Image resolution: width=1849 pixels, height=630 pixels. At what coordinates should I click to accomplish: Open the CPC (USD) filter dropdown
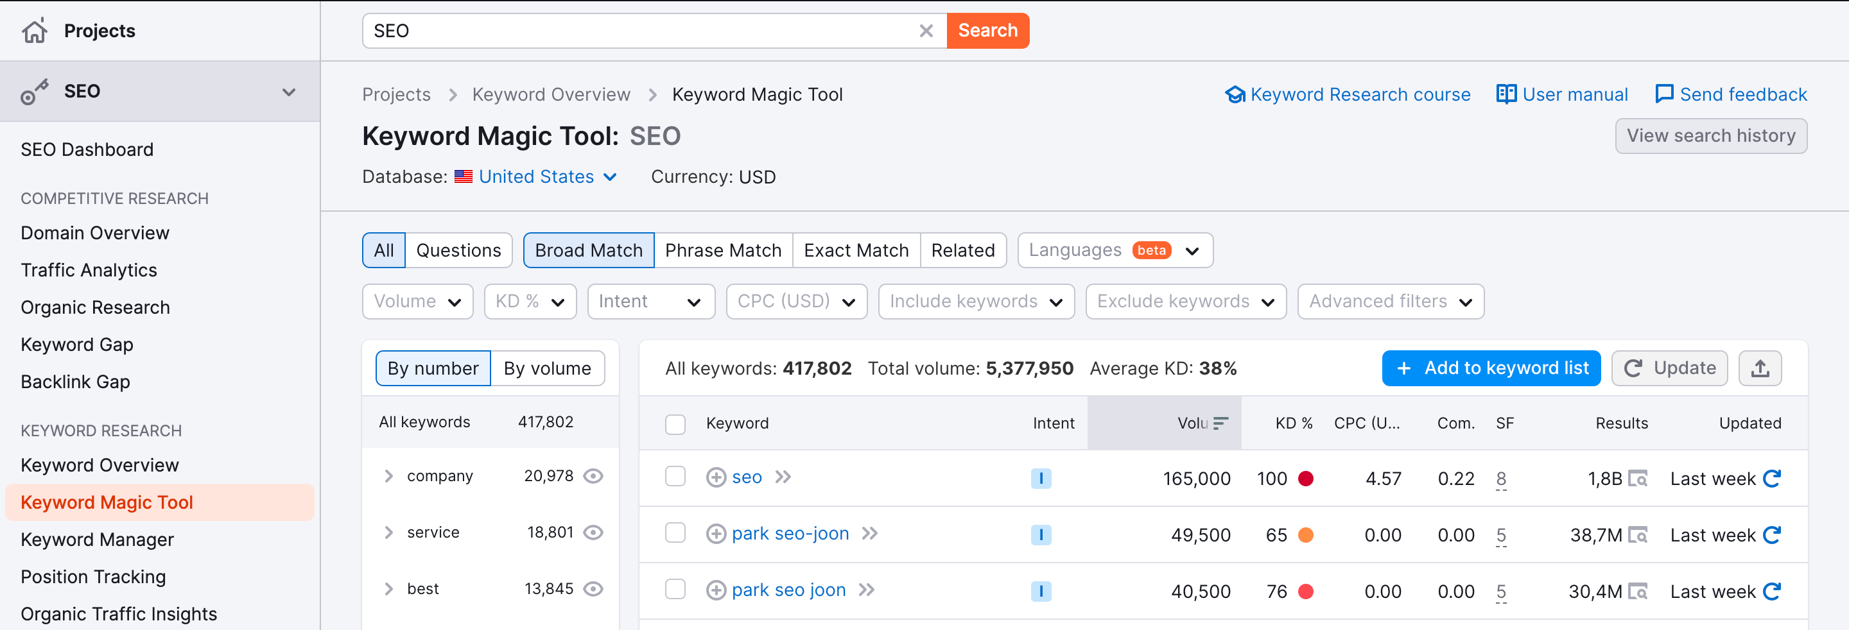[x=797, y=302]
